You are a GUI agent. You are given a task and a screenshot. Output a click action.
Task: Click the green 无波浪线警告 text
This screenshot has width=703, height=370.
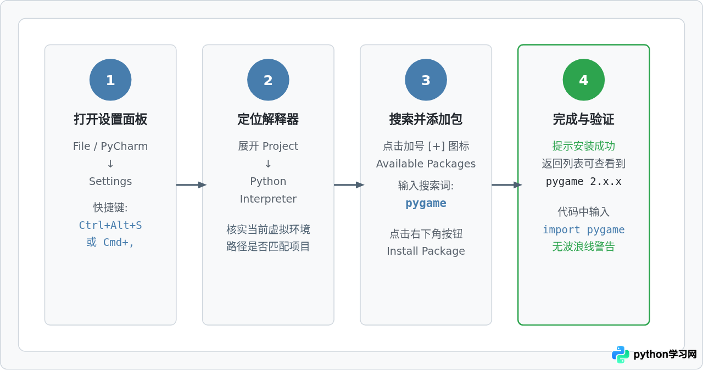coord(583,246)
